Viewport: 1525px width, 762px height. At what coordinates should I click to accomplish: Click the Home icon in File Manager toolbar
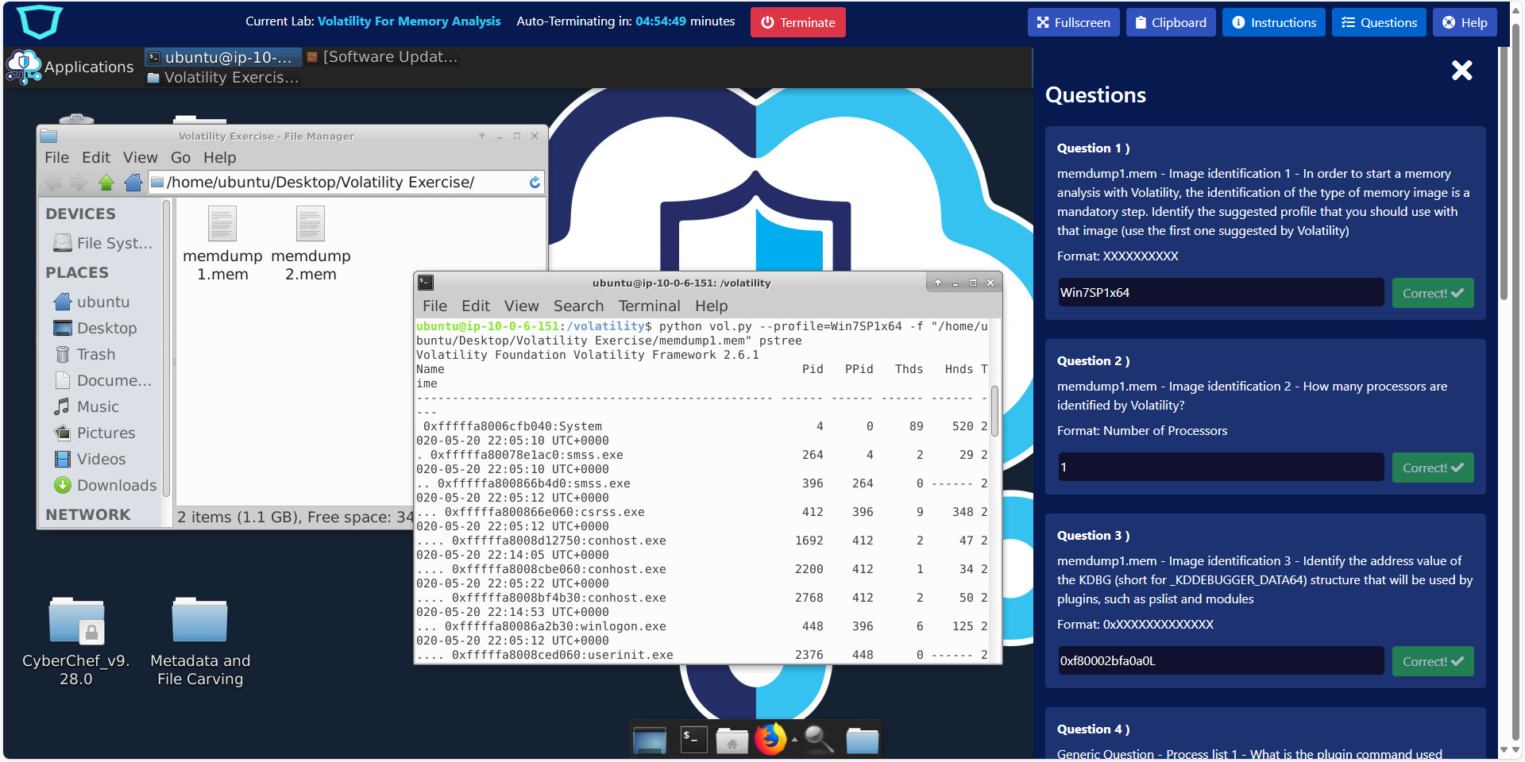[x=133, y=183]
